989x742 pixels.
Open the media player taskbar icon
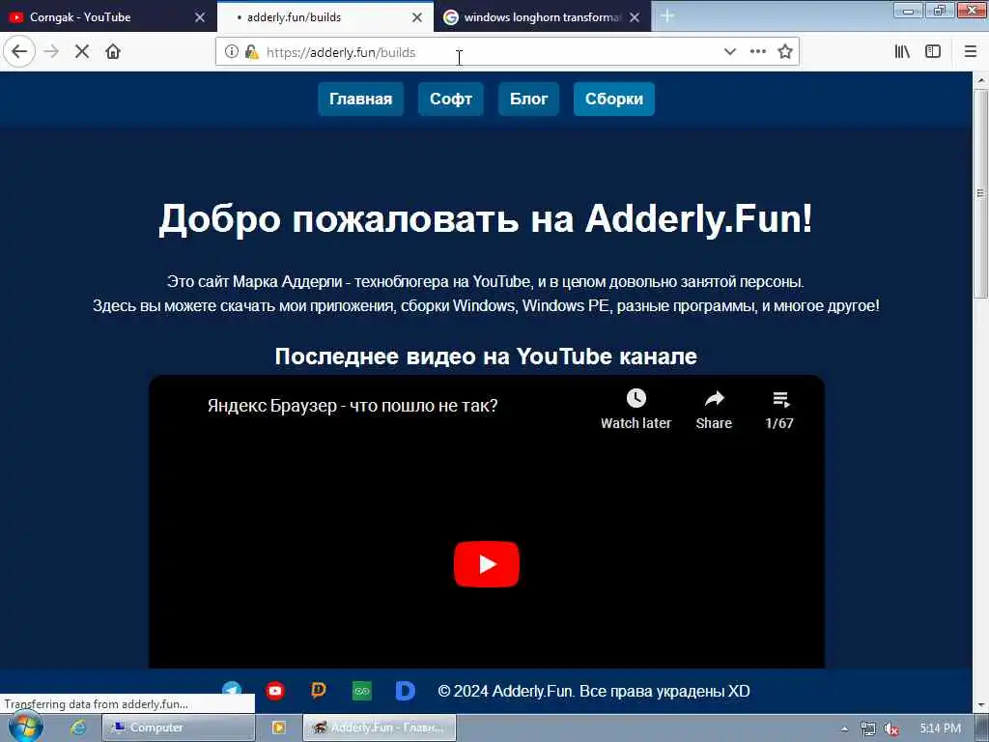278,728
